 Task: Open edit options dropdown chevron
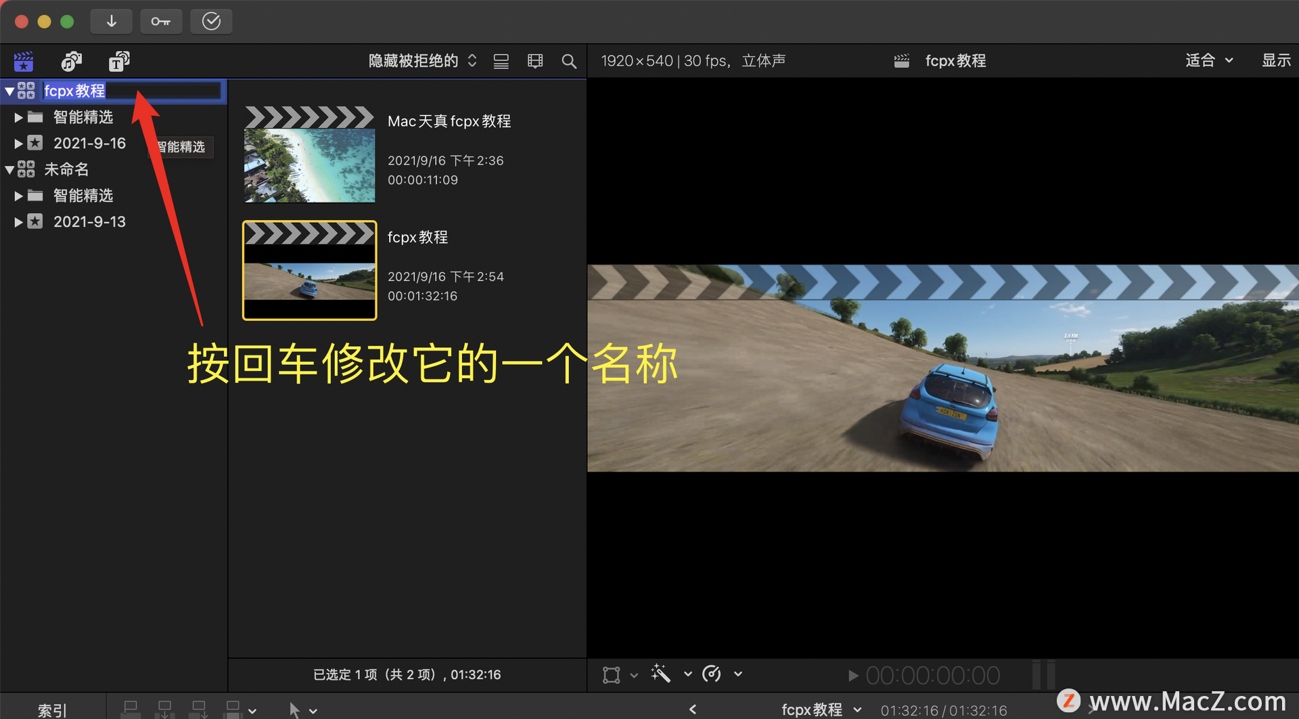click(252, 711)
